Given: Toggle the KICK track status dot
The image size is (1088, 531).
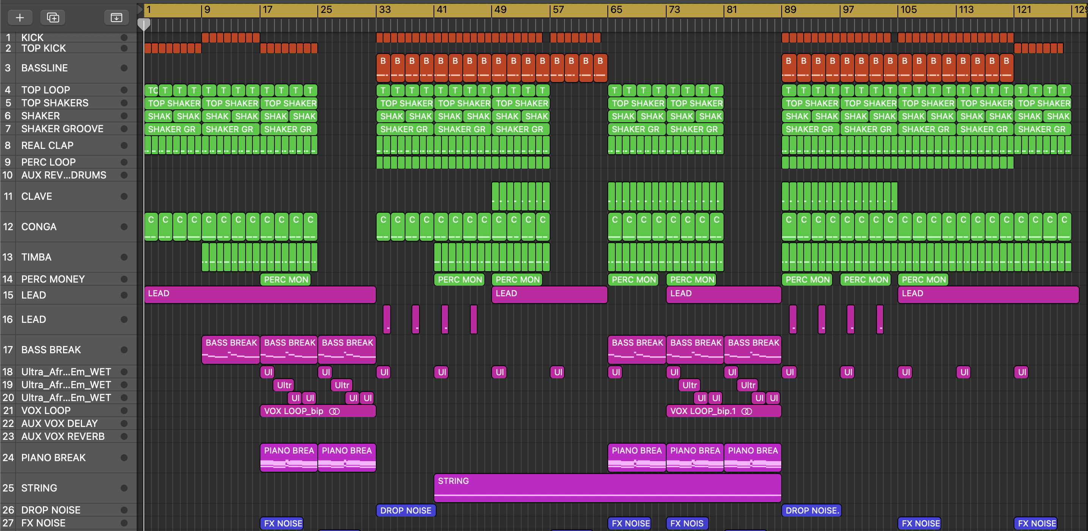Looking at the screenshot, I should click(x=124, y=38).
